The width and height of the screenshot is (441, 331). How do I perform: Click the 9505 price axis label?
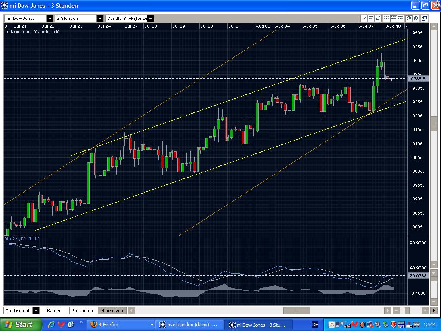(x=418, y=33)
